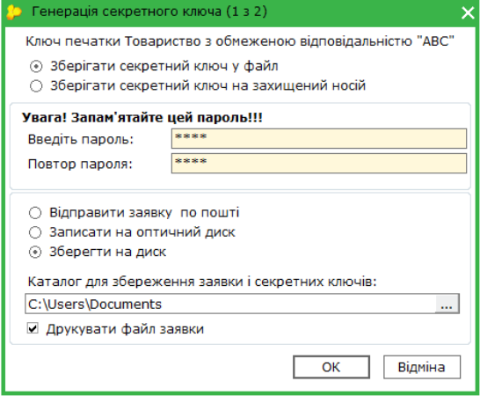Select 'Зберігати секретний ключ у файл' option

click(x=36, y=66)
